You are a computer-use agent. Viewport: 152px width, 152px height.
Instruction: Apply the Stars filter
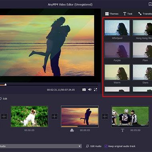142,72
